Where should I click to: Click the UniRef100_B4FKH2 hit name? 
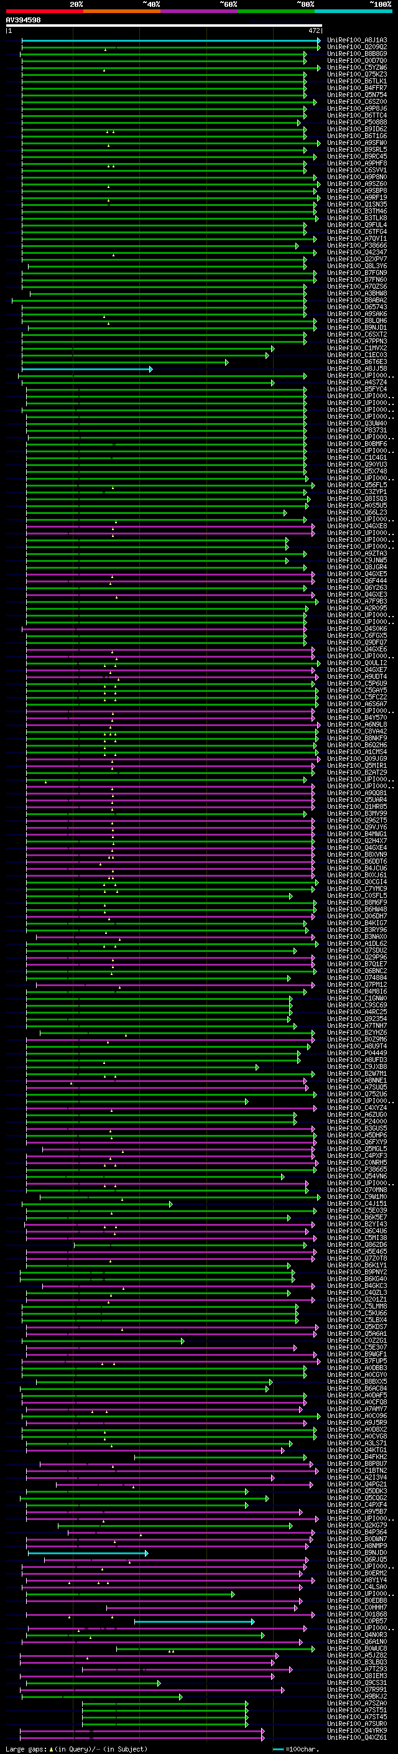[x=357, y=1457]
